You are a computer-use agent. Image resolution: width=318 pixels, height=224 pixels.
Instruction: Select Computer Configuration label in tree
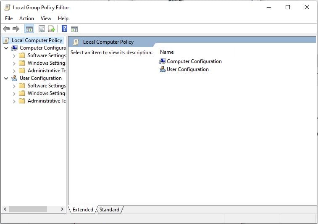[42, 48]
